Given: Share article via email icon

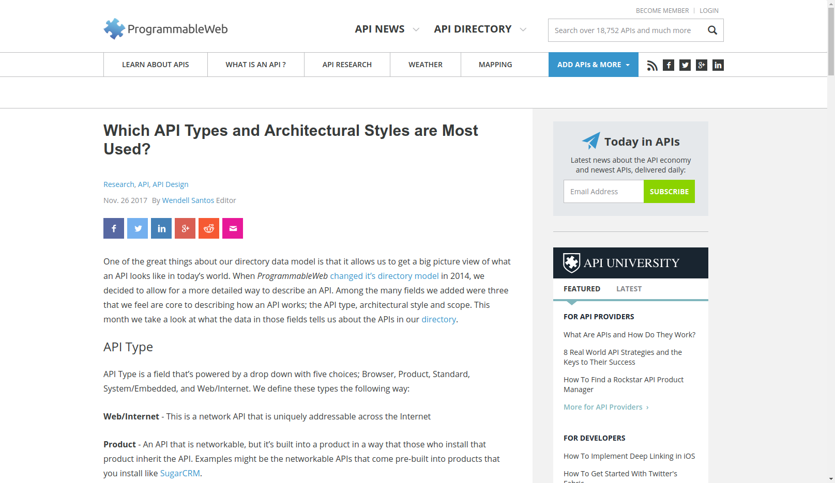Looking at the screenshot, I should pos(233,228).
